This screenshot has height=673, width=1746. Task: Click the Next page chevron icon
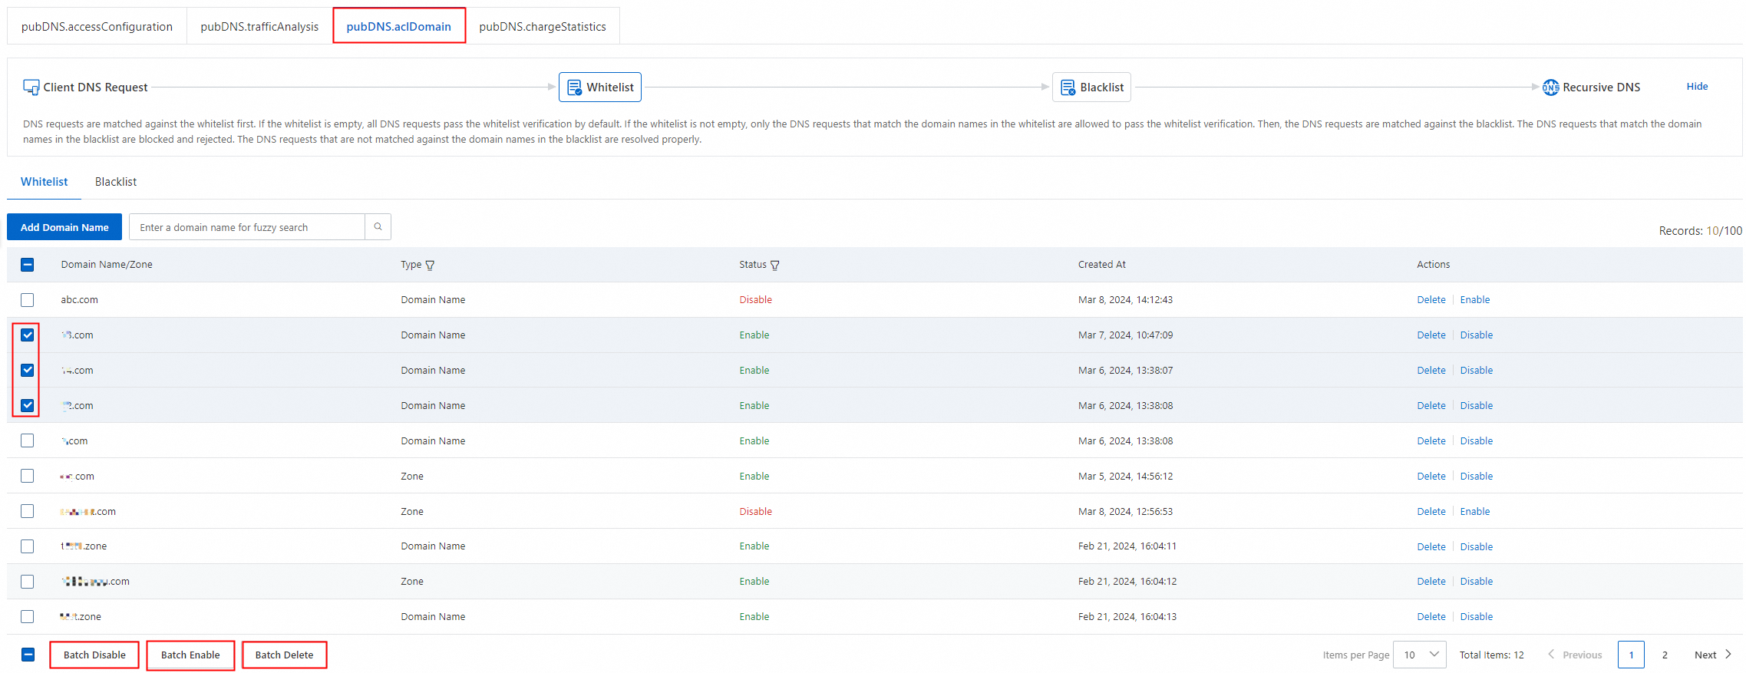[x=1728, y=655]
